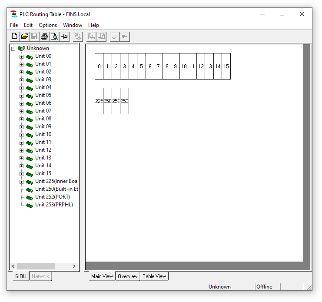The height and width of the screenshot is (302, 322).
Task: Open the Window menu
Action: (73, 25)
